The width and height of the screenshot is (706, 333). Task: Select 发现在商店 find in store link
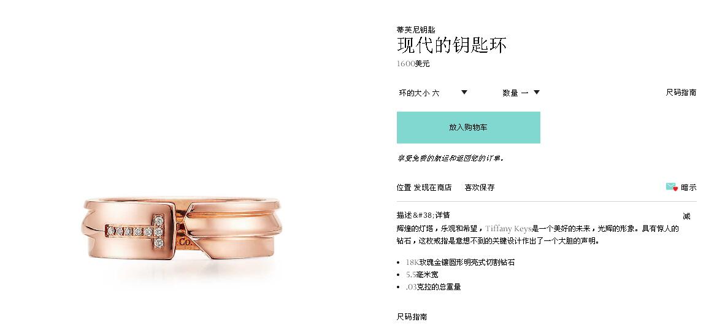click(432, 187)
